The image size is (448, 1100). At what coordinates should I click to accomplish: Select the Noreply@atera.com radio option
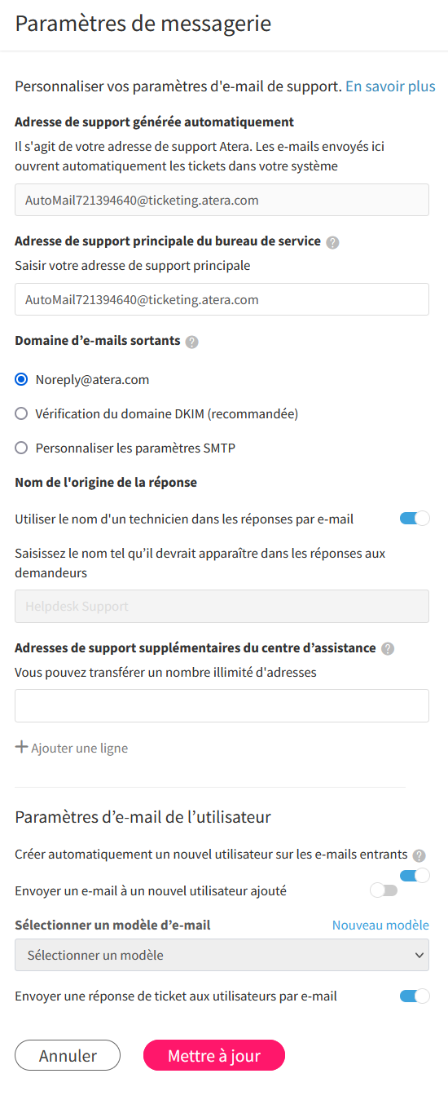point(21,379)
